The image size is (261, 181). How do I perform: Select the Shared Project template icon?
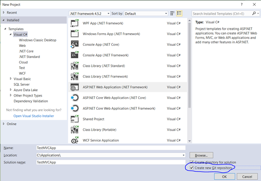[75, 119]
